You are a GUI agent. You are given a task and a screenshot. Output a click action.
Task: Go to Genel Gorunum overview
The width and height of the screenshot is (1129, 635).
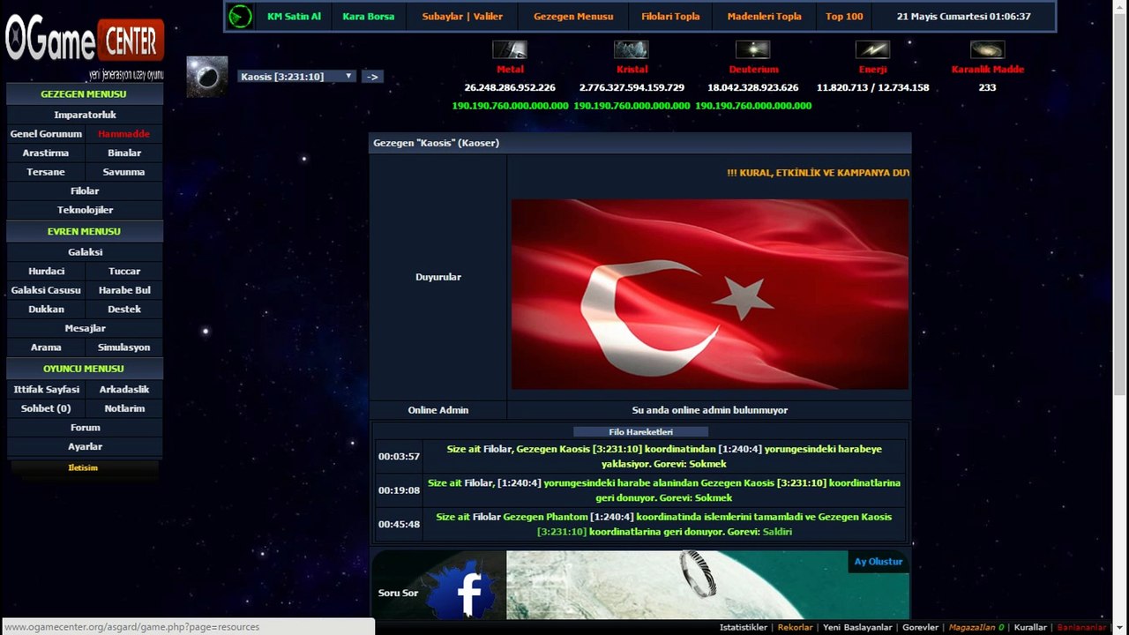[x=46, y=134]
